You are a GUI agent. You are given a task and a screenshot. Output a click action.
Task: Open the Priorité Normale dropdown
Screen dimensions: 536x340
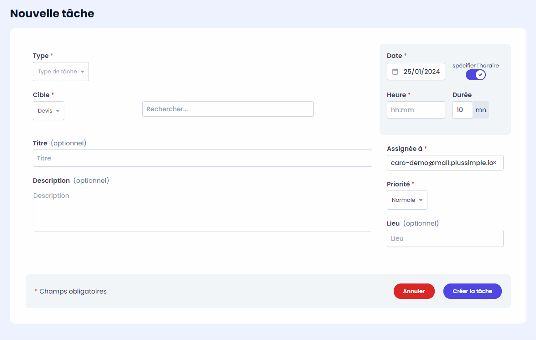tap(407, 200)
